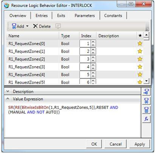Open the Entries tab

click(42, 15)
